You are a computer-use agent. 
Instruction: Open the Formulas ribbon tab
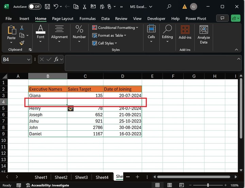88,19
